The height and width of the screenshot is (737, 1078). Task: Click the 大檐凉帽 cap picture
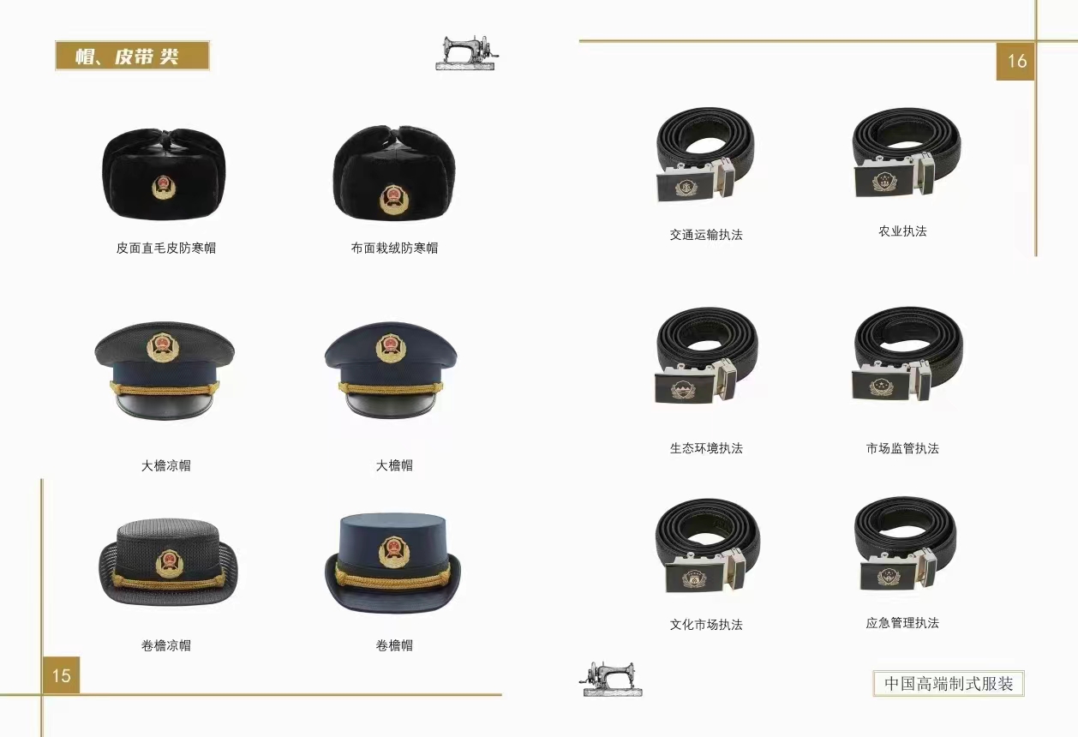[165, 370]
